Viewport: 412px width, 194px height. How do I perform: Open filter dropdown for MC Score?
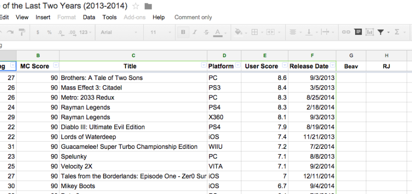[56, 65]
